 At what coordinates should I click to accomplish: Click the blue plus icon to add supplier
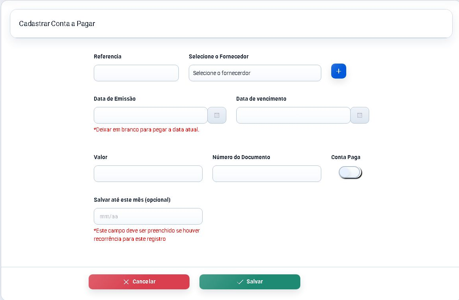[x=338, y=71]
